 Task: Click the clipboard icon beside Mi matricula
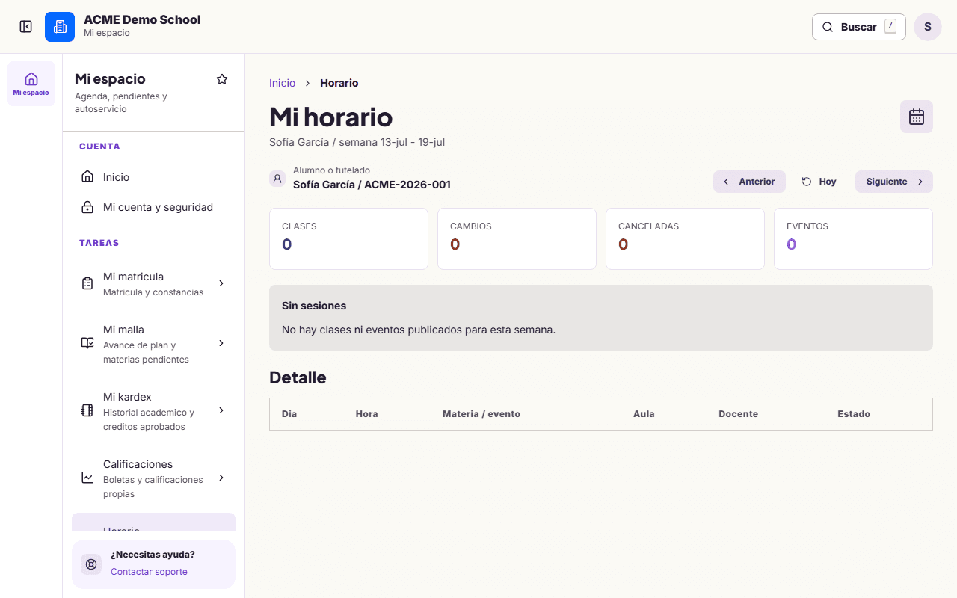tap(87, 283)
